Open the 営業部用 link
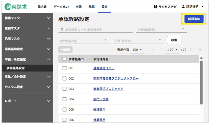This screenshot has height=124, width=210. 99,120
